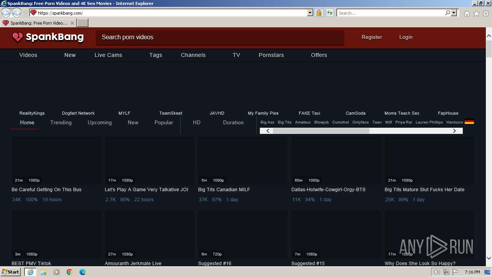The height and width of the screenshot is (277, 492).
Task: Open the Live Cams navigation item
Action: tap(108, 55)
